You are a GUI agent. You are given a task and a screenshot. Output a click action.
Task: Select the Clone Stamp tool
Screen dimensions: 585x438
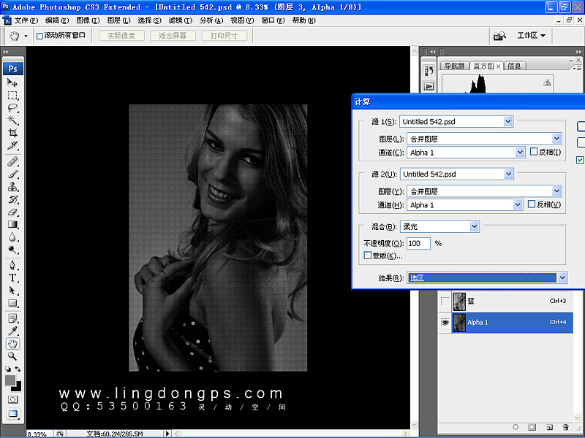click(12, 187)
